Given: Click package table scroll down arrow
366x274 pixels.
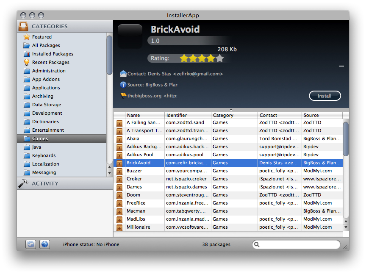Looking at the screenshot, I should tap(346, 227).
